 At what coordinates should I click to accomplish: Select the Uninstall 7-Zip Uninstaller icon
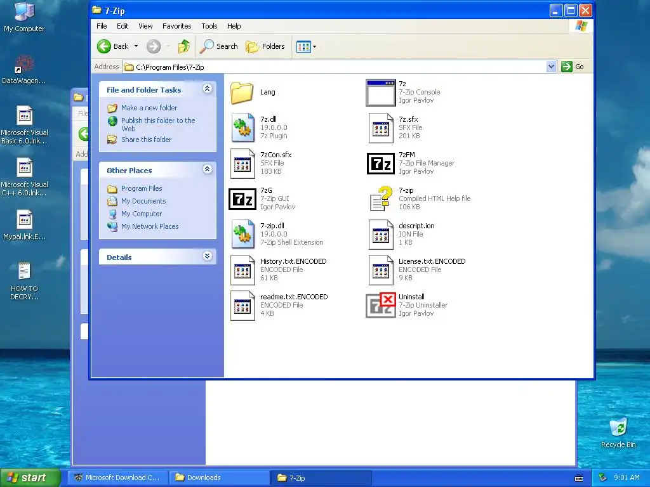pyautogui.click(x=381, y=305)
